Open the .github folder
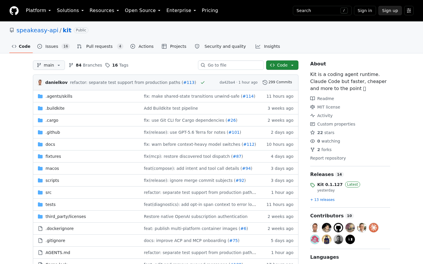The width and height of the screenshot is (423, 264). pos(53,132)
